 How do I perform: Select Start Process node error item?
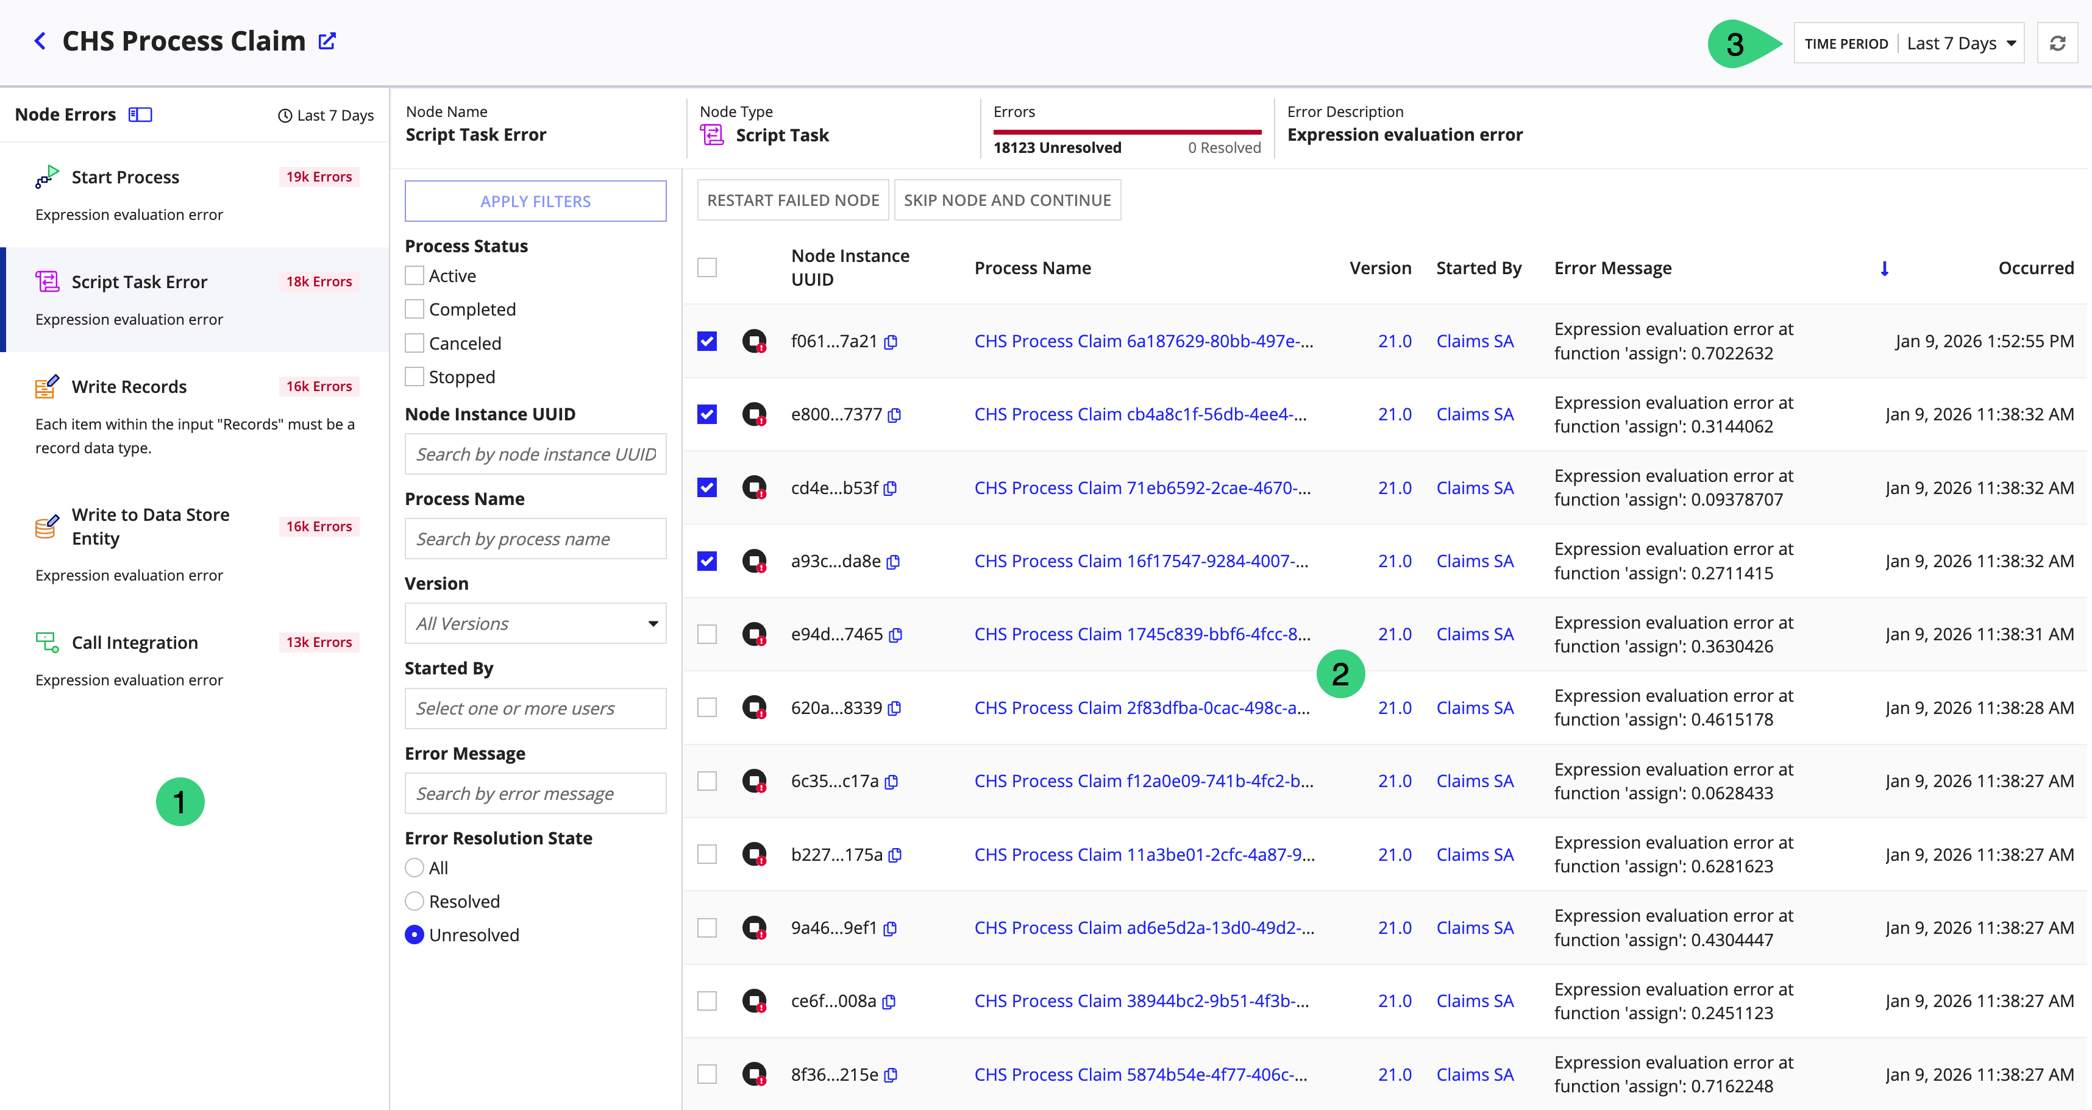pyautogui.click(x=195, y=195)
